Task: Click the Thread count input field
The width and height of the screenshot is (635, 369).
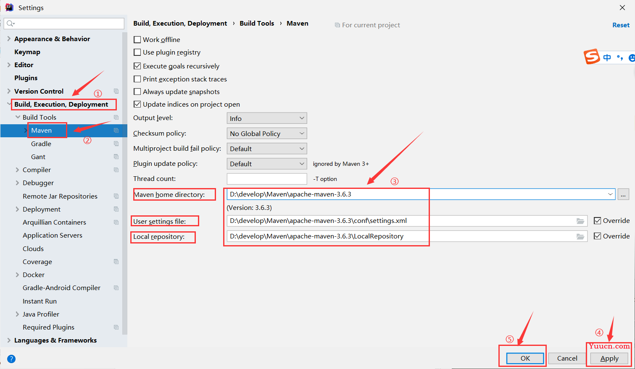Action: 267,179
